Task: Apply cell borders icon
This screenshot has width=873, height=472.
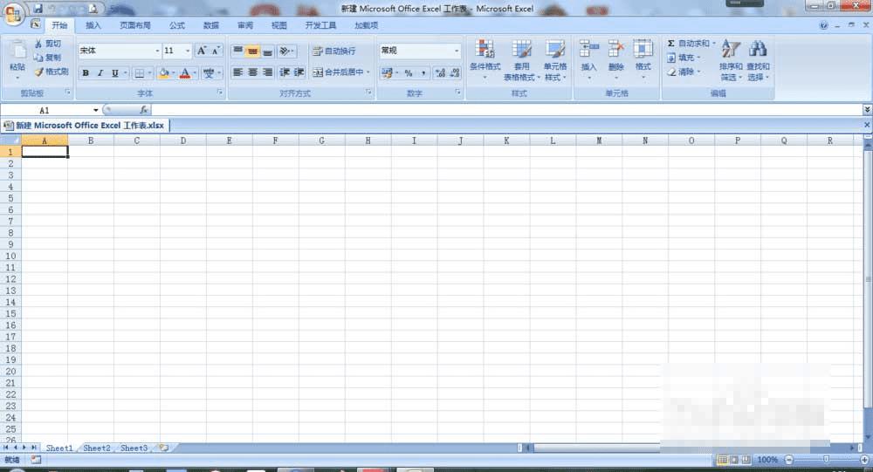Action: (x=140, y=73)
